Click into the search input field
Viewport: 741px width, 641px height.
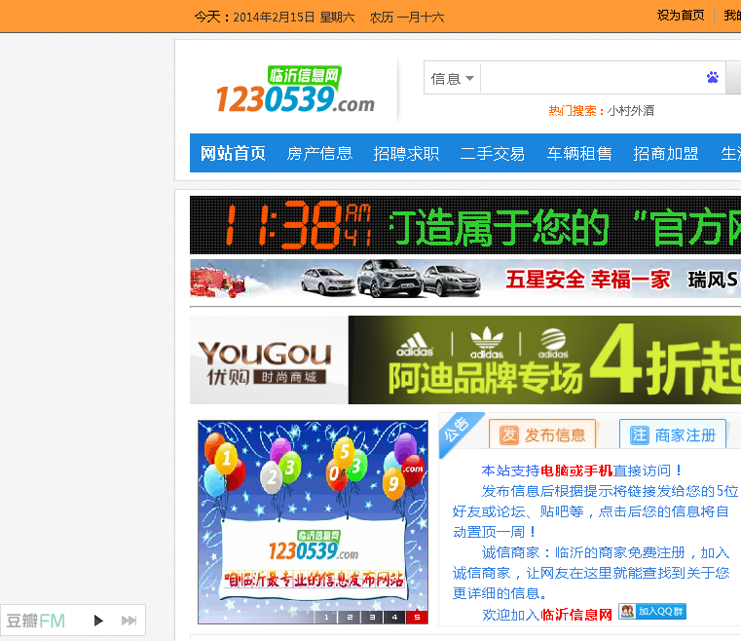pyautogui.click(x=590, y=78)
